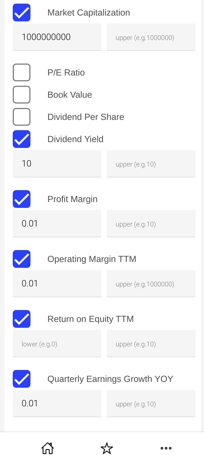Check the Book Value filter
Viewport: 204px width, 461px height.
pos(22,95)
